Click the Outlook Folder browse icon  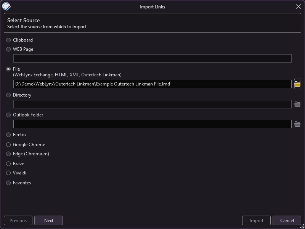297,124
